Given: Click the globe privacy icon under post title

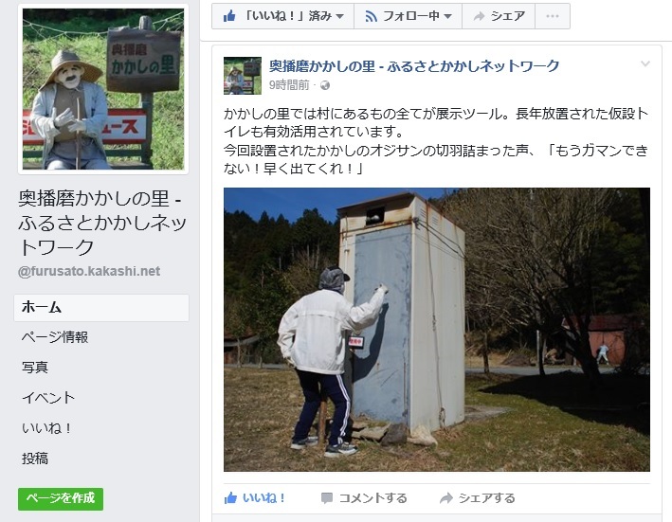Looking at the screenshot, I should (325, 85).
